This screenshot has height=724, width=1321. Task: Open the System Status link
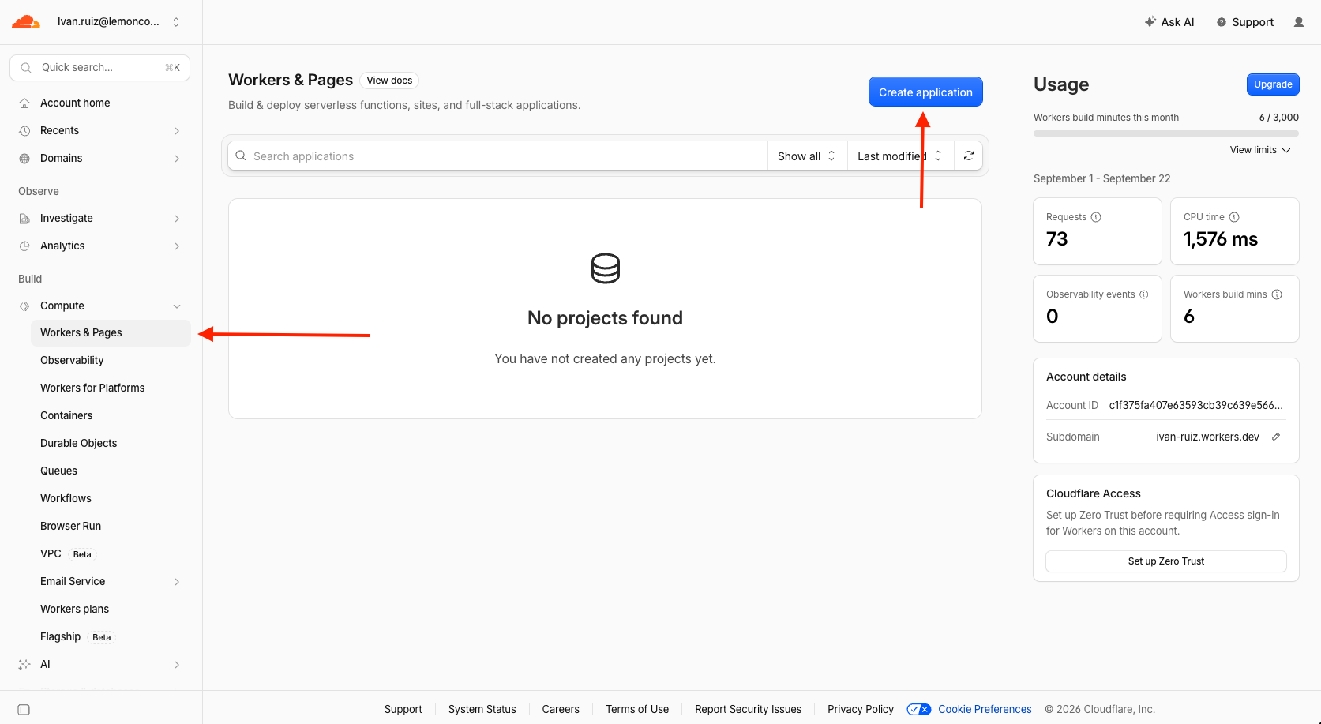coord(482,709)
